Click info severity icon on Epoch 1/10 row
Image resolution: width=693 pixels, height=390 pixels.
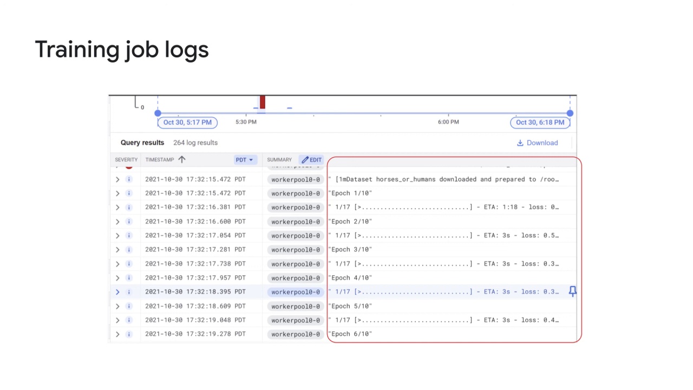click(x=129, y=193)
